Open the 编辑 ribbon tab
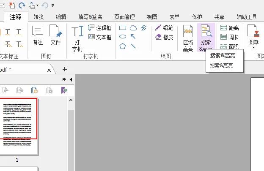The height and width of the screenshot is (171, 264). pyautogui.click(x=61, y=17)
